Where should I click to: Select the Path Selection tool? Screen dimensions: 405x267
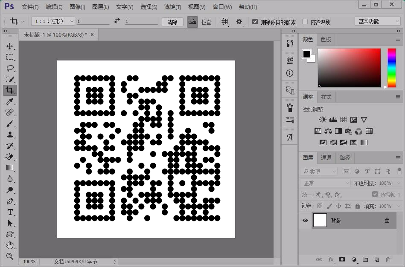tap(10, 223)
